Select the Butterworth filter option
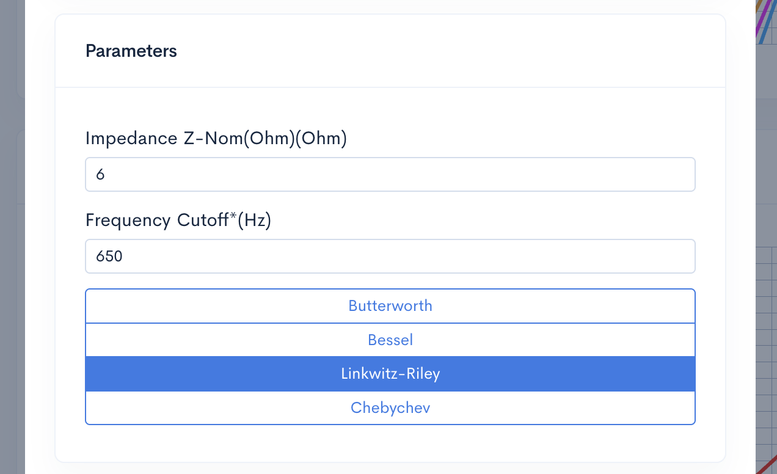 tap(390, 306)
